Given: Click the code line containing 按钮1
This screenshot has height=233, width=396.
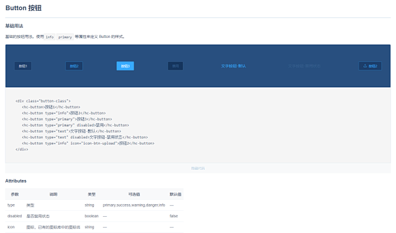Looking at the screenshot, I should pyautogui.click(x=51, y=107).
